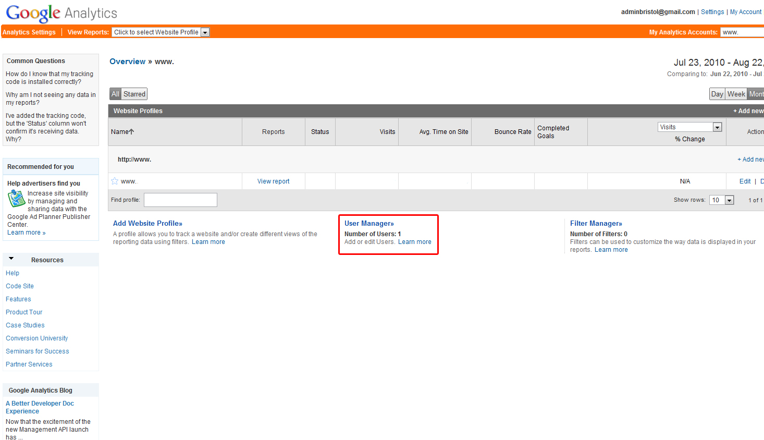Open the Conversion University link
The image size is (764, 440).
pos(37,338)
